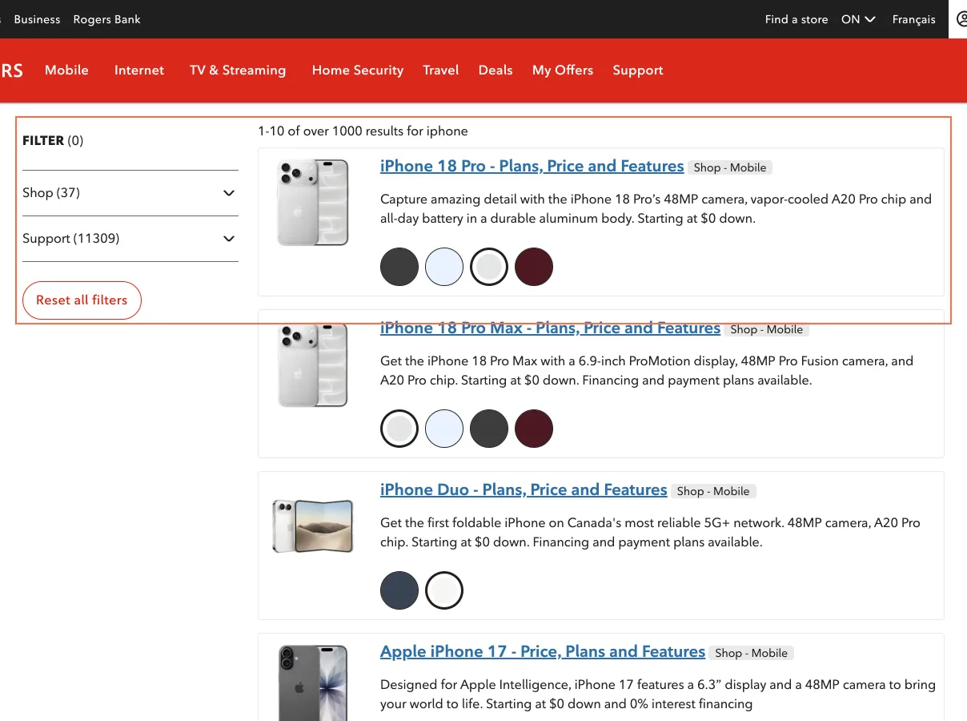Screen dimensions: 967x721
Task: Open the TV & Streaming menu
Action: (238, 70)
